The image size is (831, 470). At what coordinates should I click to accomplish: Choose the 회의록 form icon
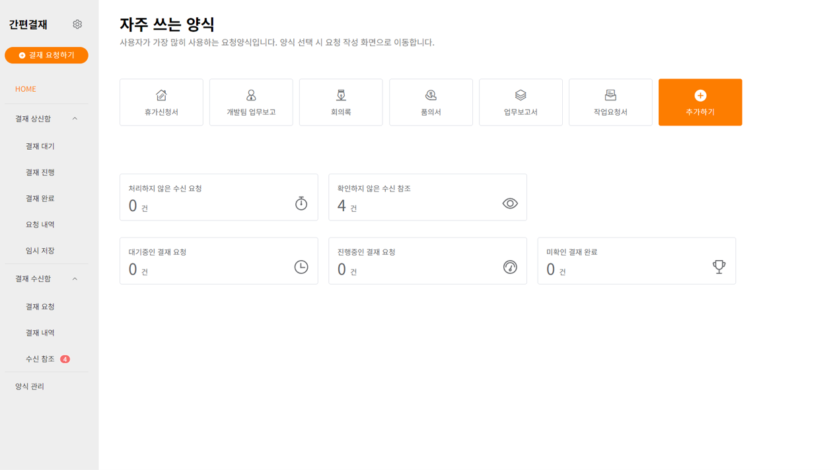pyautogui.click(x=341, y=96)
